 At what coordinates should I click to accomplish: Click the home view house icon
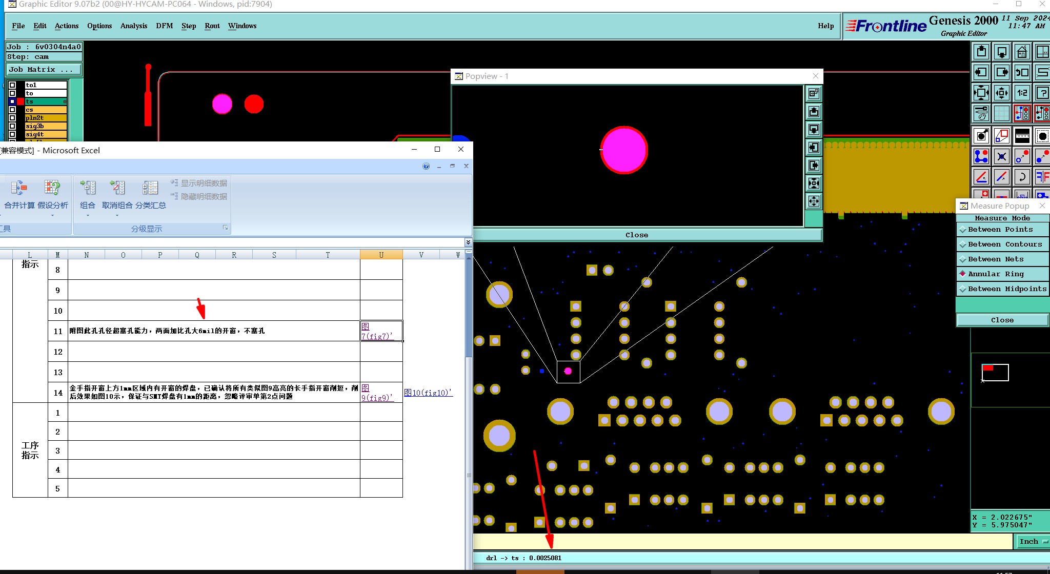(x=1022, y=52)
